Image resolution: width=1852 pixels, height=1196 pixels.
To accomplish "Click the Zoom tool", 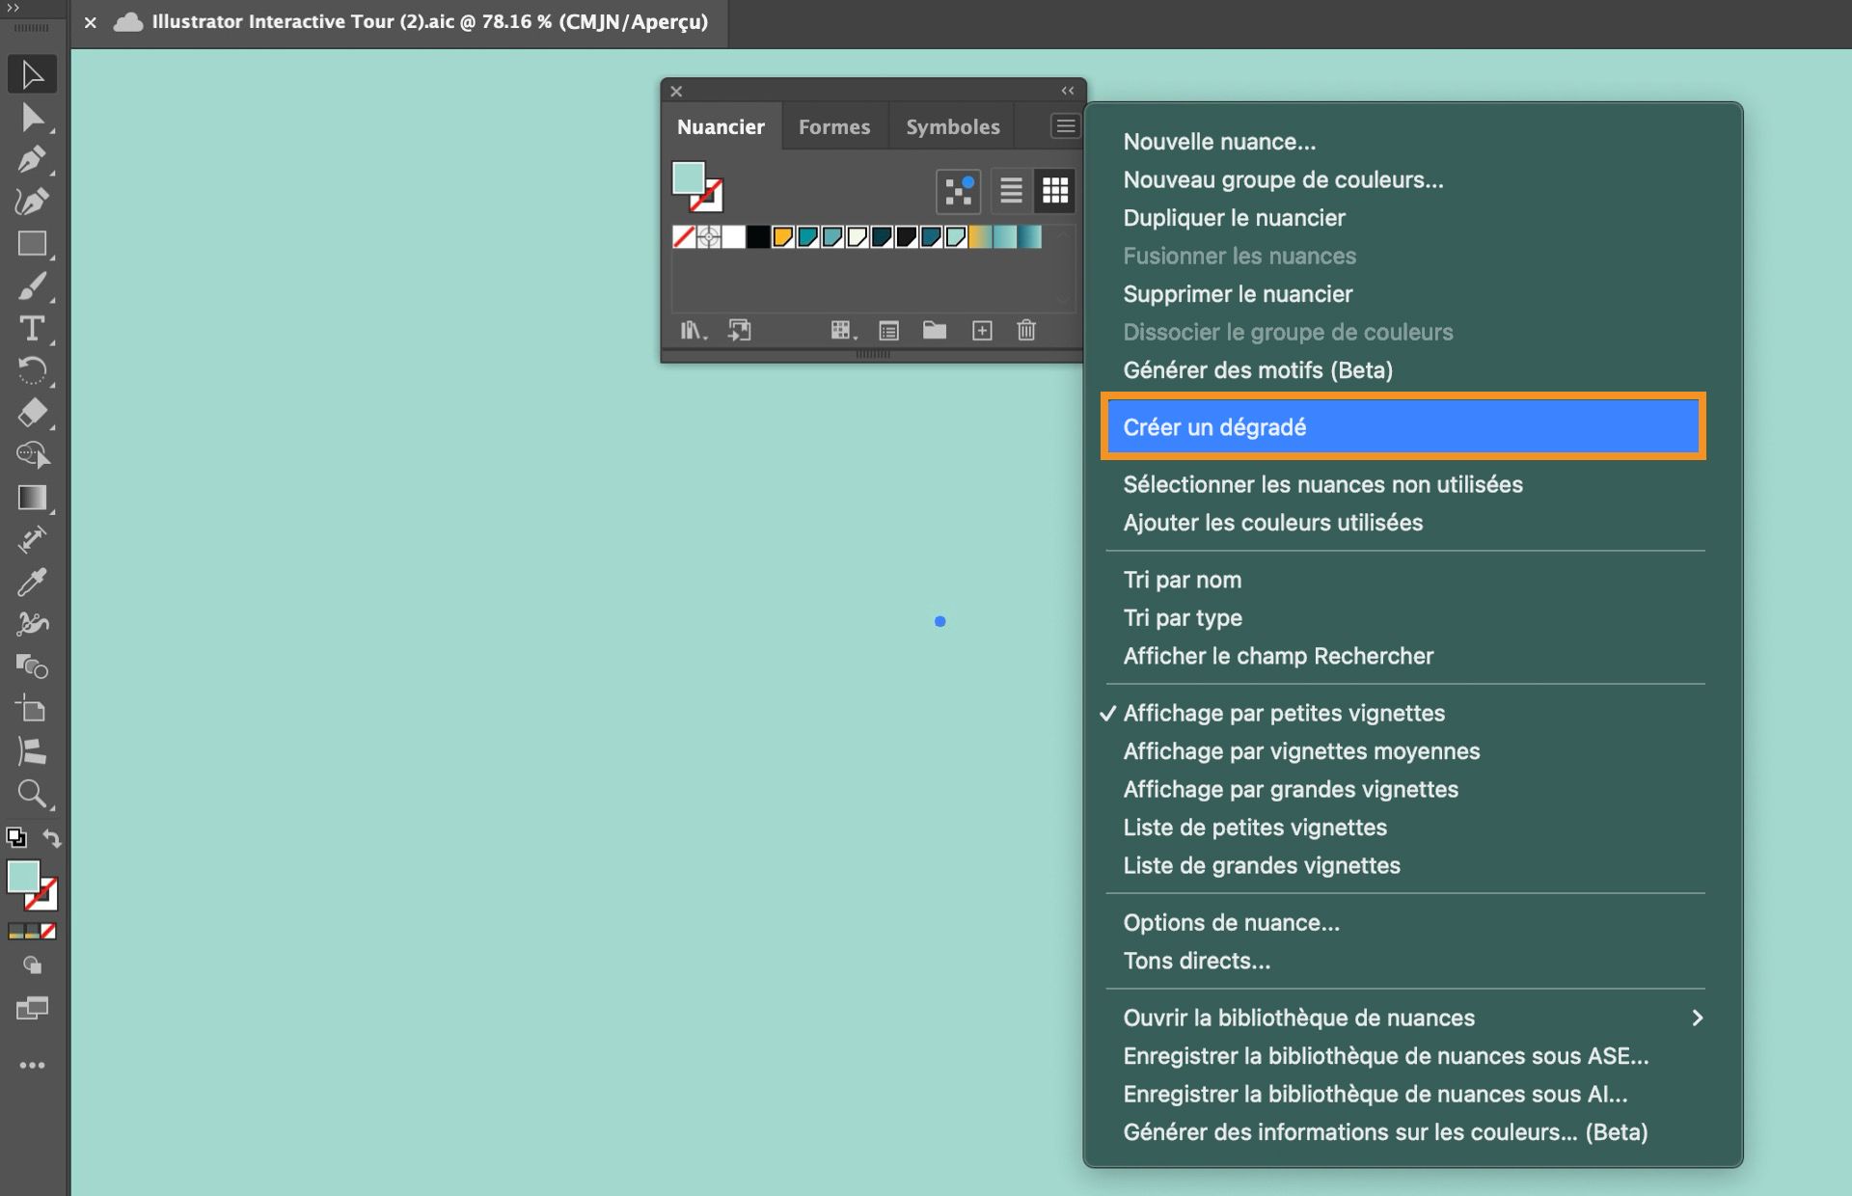I will (32, 794).
